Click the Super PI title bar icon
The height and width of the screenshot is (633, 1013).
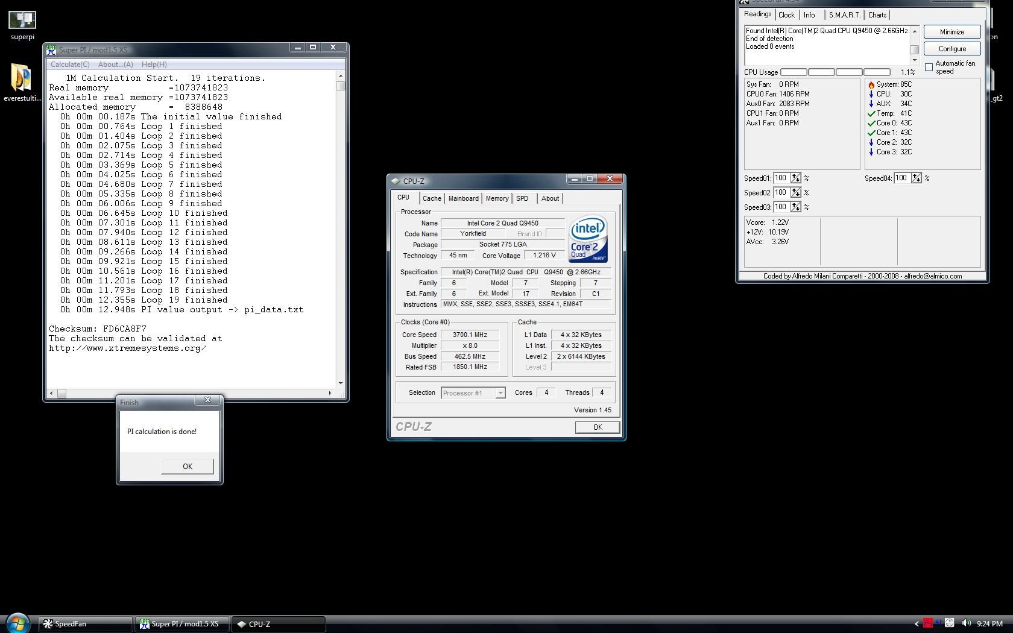point(51,50)
